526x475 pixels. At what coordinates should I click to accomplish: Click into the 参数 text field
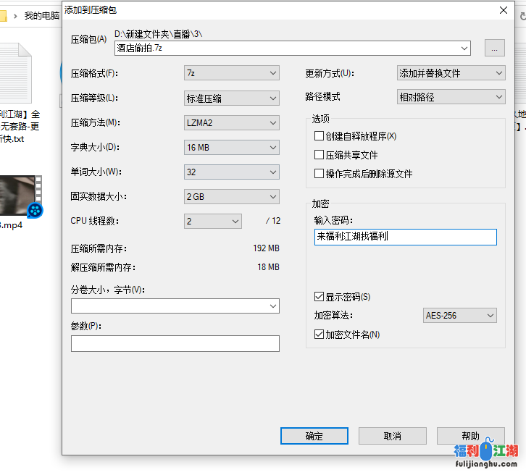tap(175, 343)
